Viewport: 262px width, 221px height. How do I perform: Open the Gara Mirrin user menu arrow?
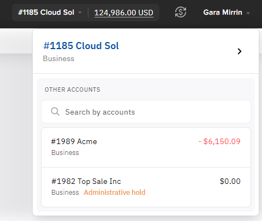coord(248,13)
